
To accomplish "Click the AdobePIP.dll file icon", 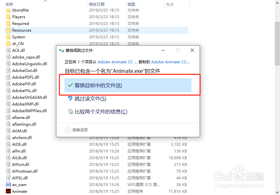I will click(8, 84).
